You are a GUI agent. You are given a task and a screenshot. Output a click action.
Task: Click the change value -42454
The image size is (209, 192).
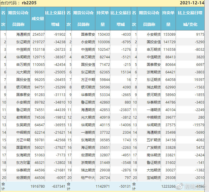[60, 65]
